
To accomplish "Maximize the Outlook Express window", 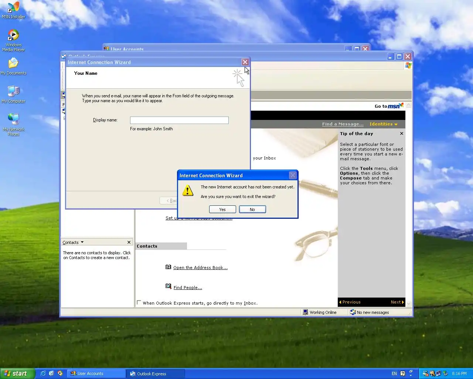I will click(x=399, y=56).
